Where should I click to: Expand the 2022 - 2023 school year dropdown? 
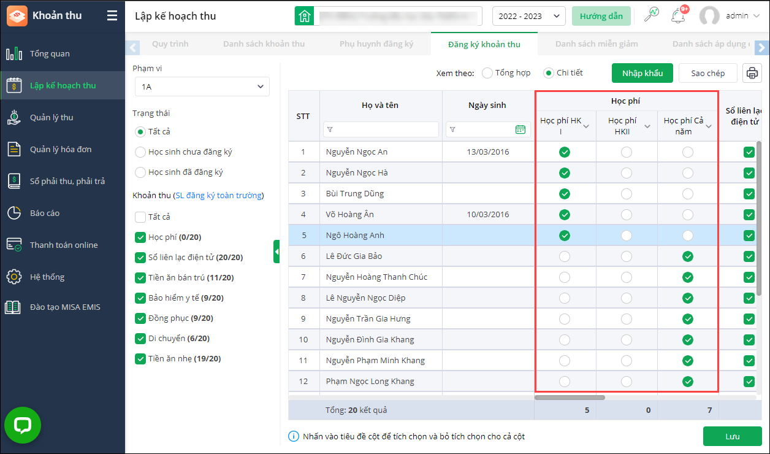(528, 16)
